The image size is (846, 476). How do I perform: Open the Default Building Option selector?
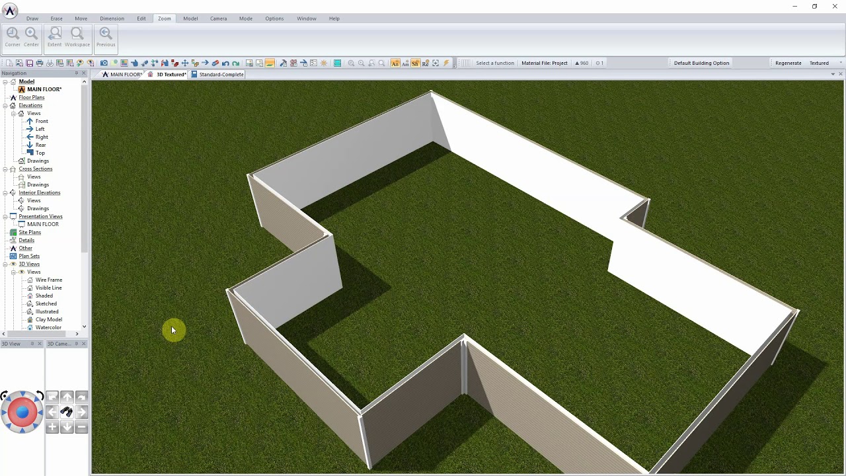[x=701, y=63]
